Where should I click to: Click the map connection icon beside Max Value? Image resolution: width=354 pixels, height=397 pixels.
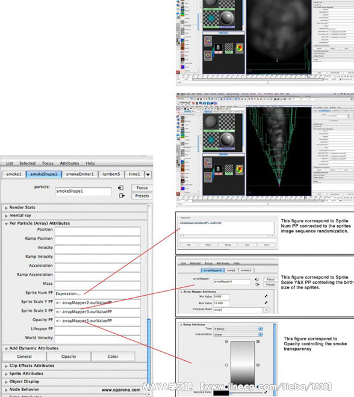tap(266, 303)
